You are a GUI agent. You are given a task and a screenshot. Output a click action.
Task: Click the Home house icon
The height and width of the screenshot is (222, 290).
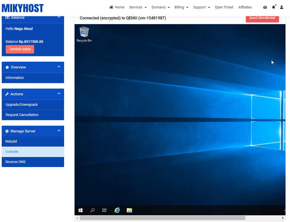(111, 7)
